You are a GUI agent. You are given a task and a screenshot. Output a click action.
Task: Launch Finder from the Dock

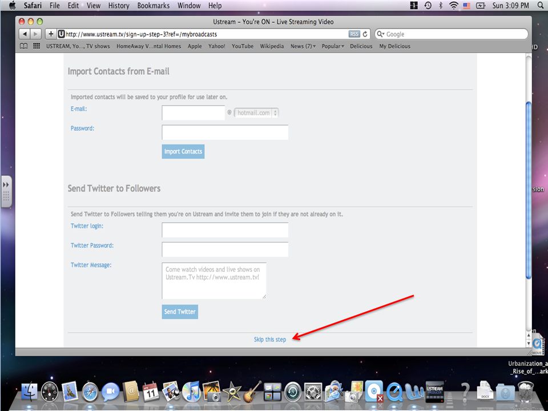29,392
